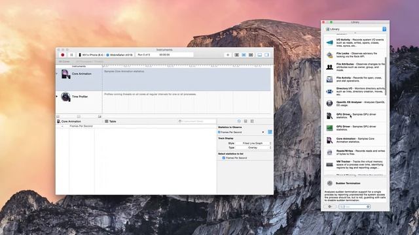This screenshot has width=419, height=235.
Task: Collapse the Core Animation track disclosure triangle
Action: [57, 74]
